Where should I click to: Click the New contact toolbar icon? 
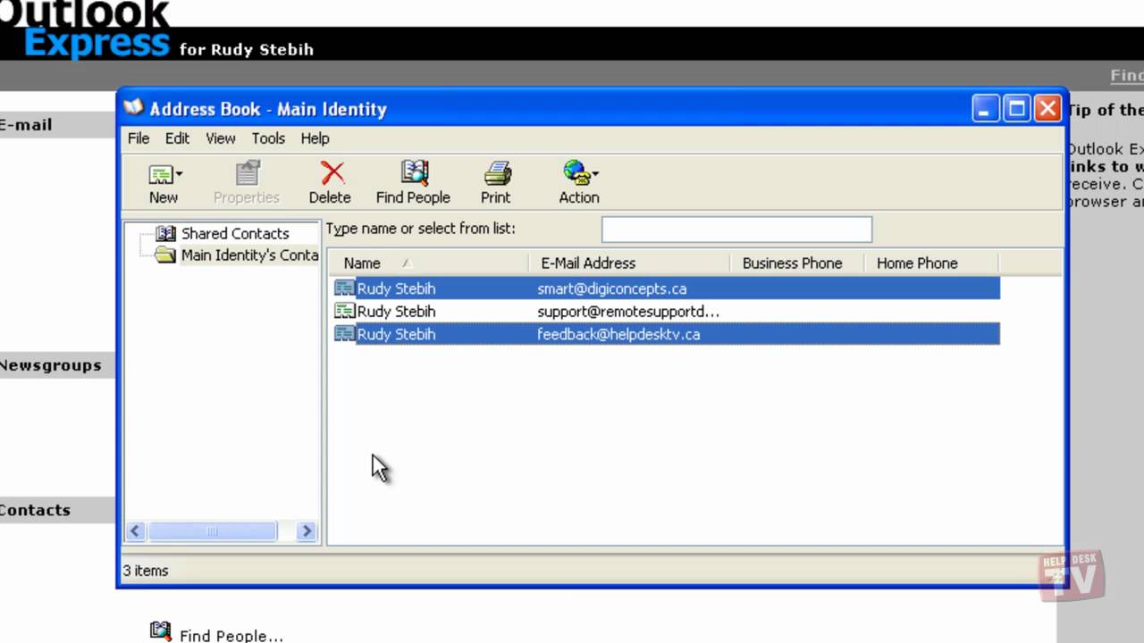pyautogui.click(x=162, y=174)
